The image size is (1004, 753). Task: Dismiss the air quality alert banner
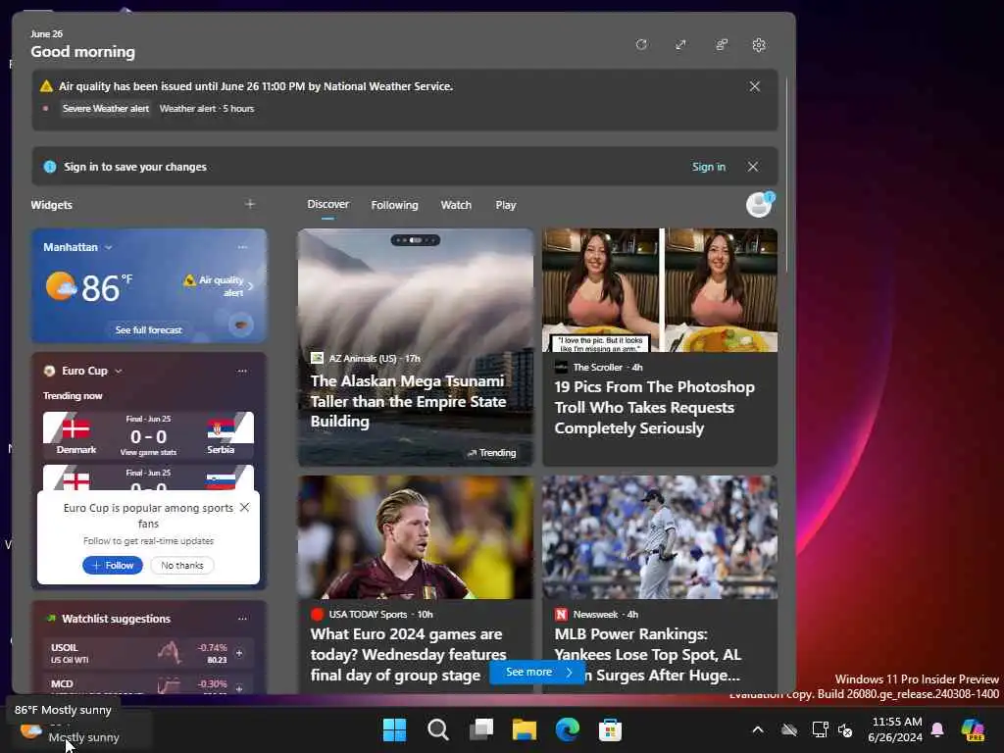point(755,86)
